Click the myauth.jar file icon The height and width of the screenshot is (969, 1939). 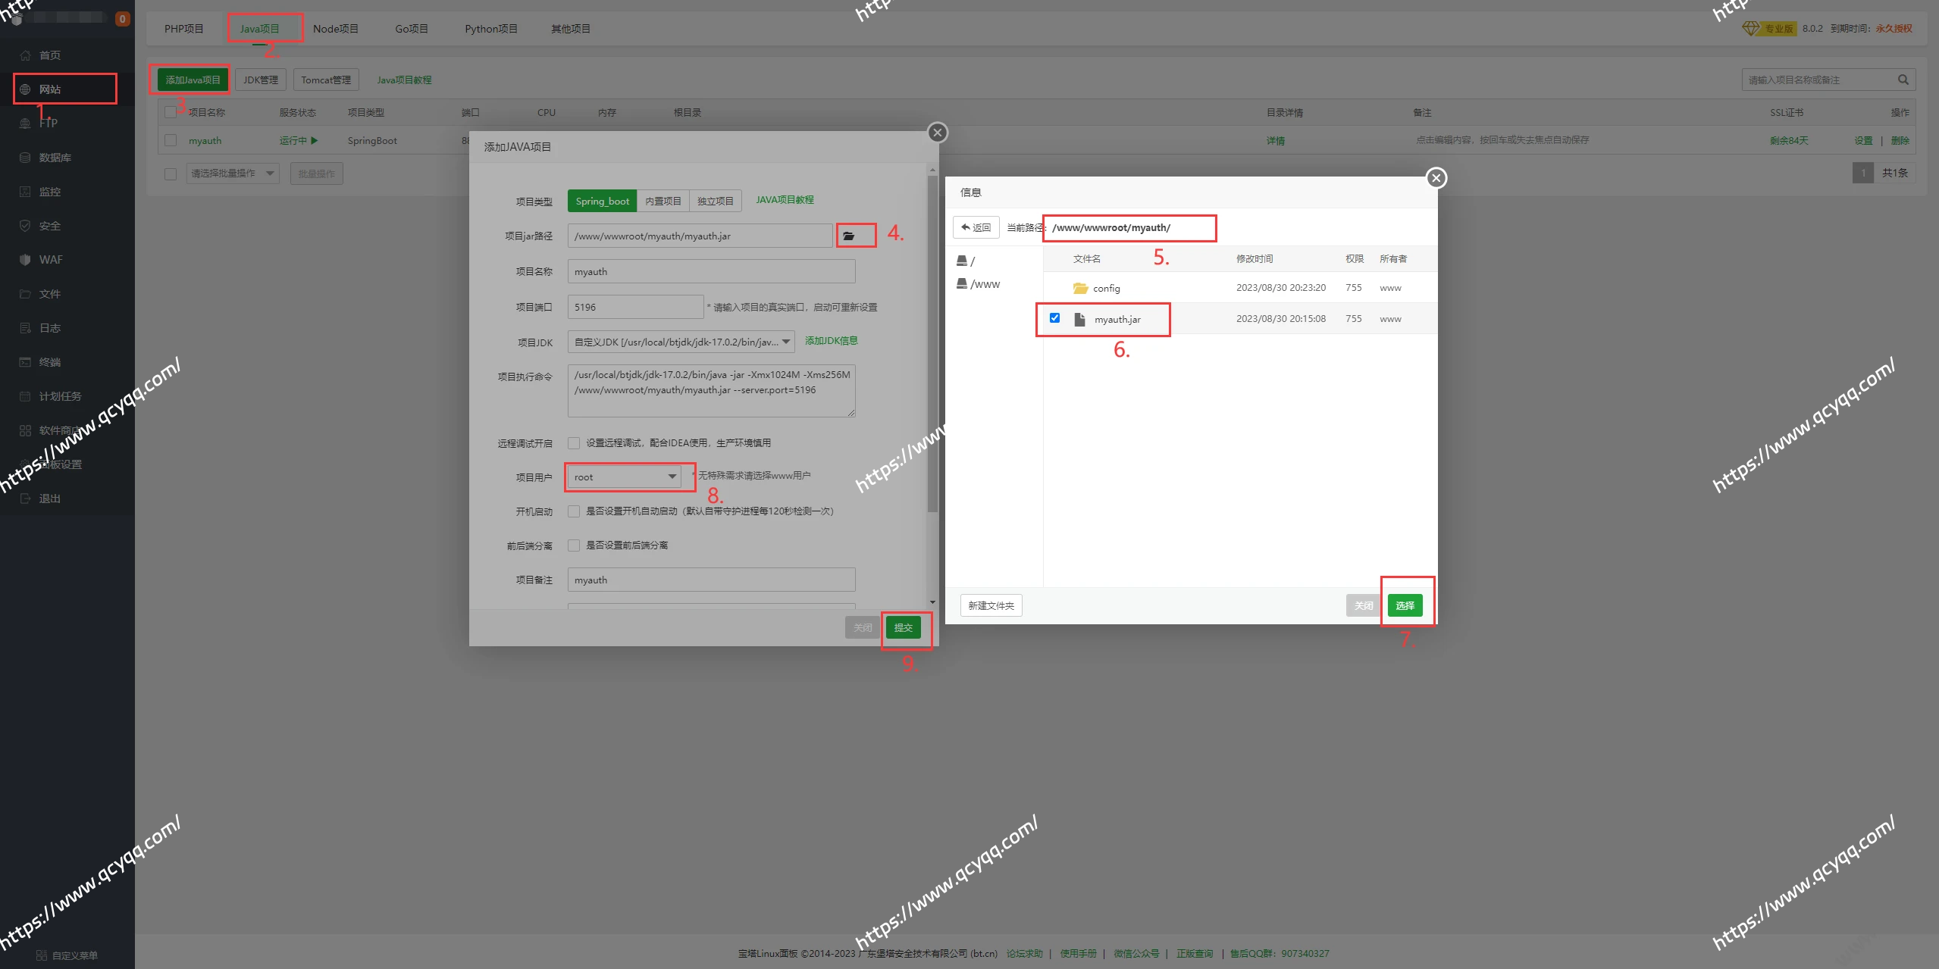[1079, 319]
